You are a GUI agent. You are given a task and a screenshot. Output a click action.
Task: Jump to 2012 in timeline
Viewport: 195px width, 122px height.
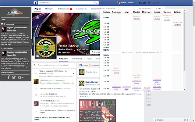coord(149,95)
